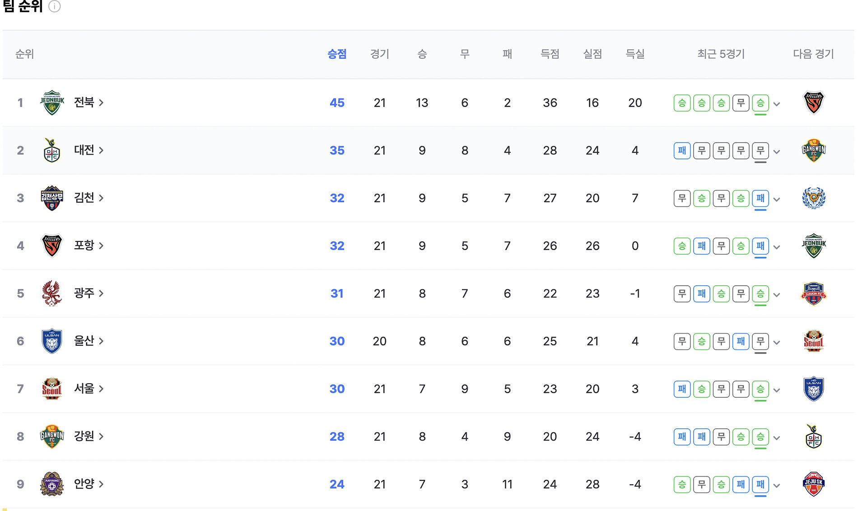Expand recent 5 matches for 전북

click(777, 104)
